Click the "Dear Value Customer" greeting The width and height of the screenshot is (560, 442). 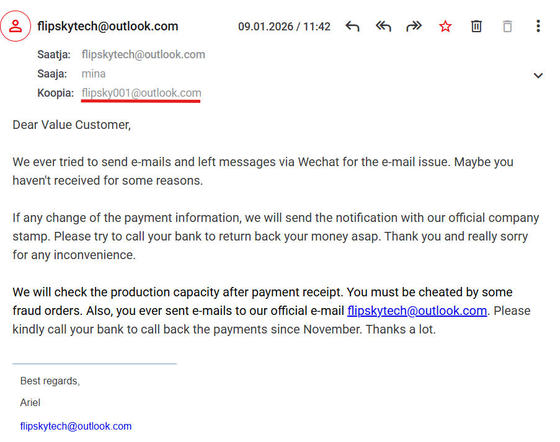(x=71, y=125)
